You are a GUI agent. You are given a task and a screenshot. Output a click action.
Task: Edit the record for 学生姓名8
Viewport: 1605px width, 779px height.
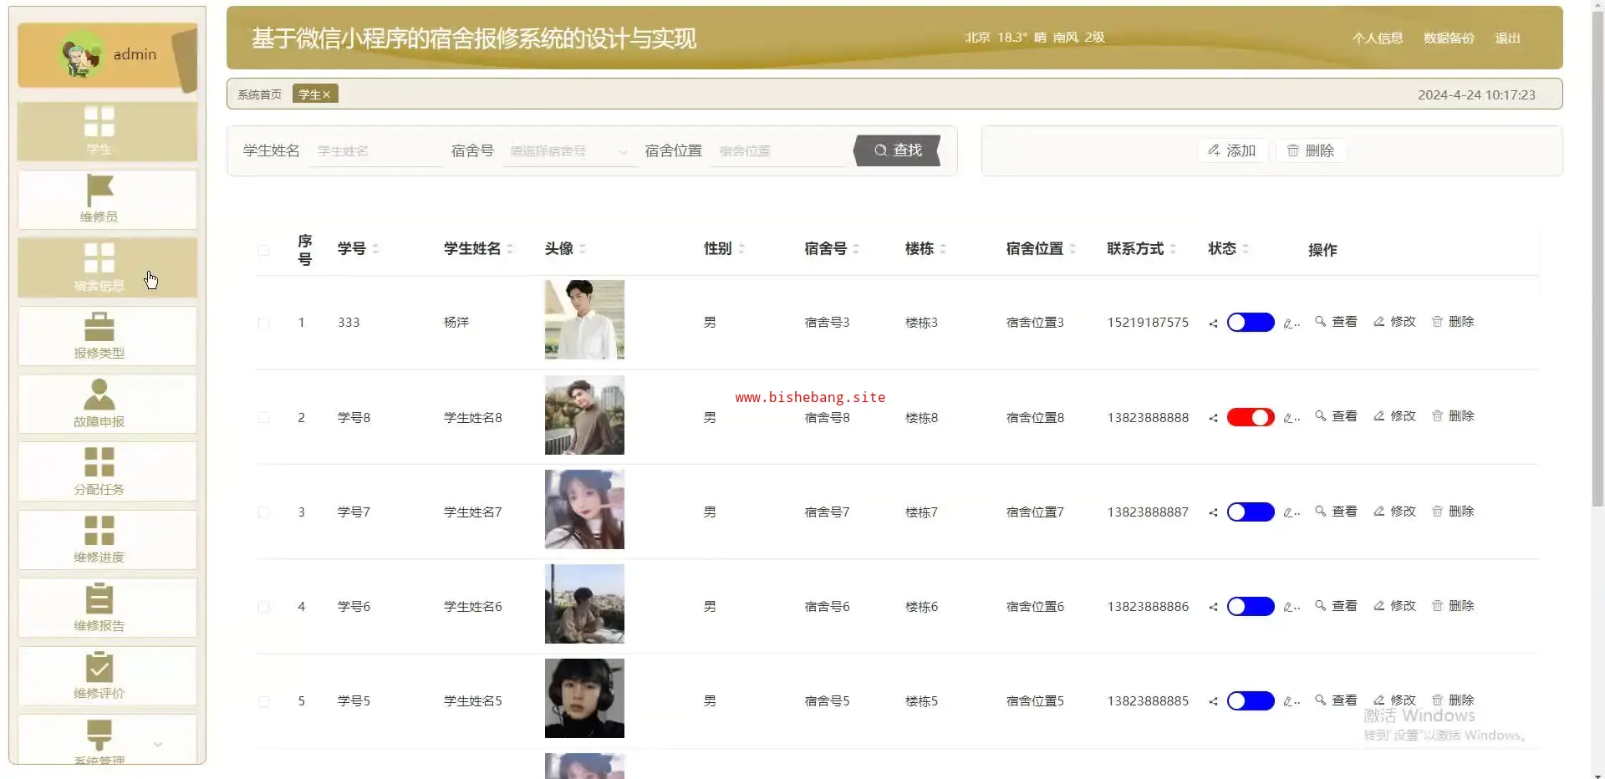(x=1394, y=416)
